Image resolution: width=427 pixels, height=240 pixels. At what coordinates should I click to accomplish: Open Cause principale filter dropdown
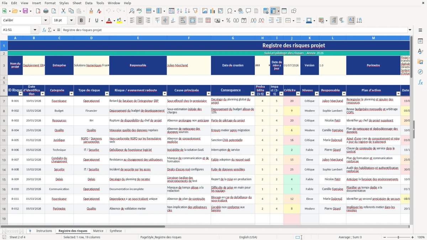click(209, 94)
